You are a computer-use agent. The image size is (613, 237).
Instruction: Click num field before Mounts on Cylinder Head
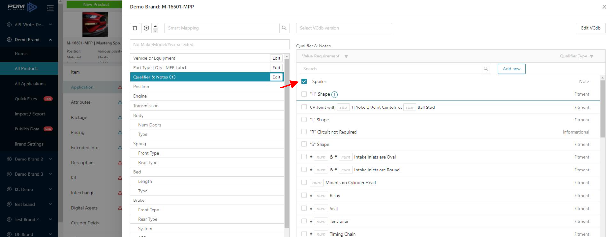click(317, 183)
